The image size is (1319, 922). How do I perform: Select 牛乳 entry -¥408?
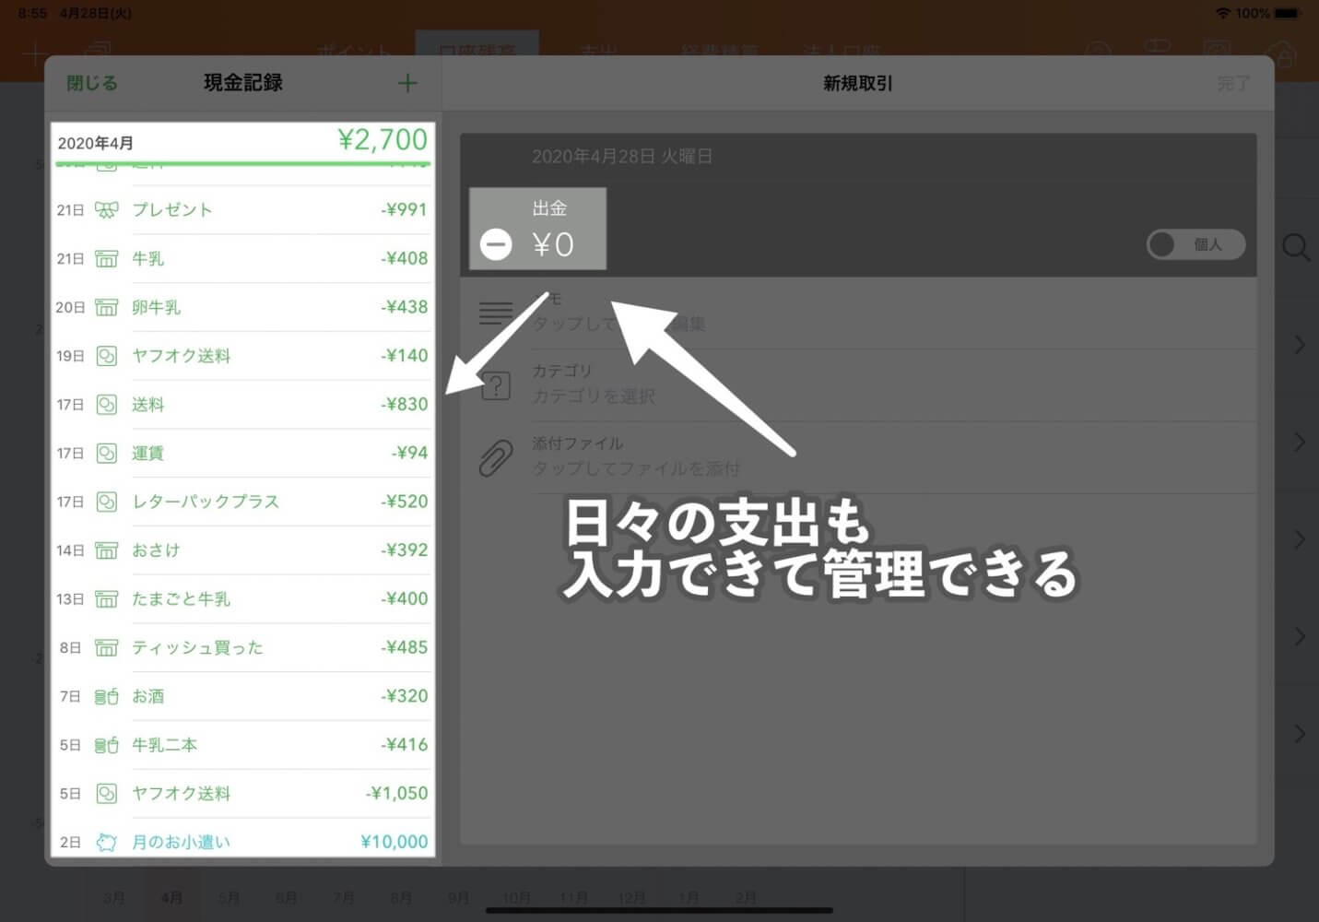pyautogui.click(x=242, y=259)
